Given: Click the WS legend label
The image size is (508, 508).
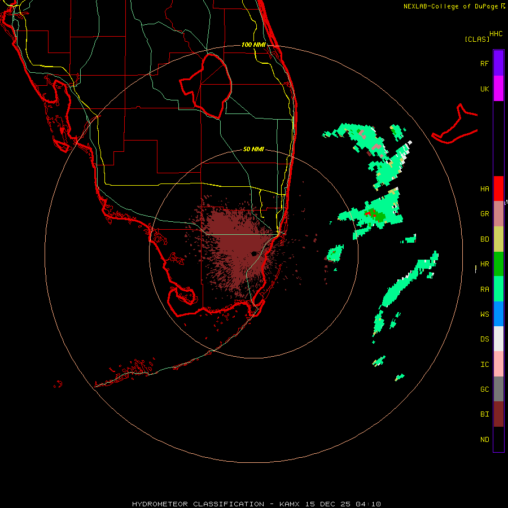Looking at the screenshot, I should (x=485, y=314).
